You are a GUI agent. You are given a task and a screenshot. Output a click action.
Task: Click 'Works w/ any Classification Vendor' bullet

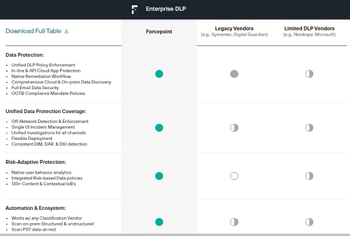pyautogui.click(x=47, y=218)
